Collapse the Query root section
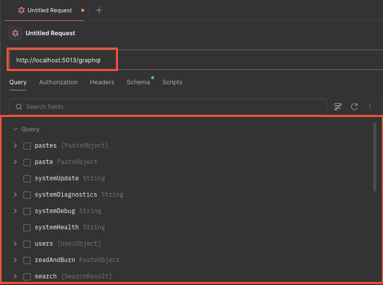383x285 pixels. [15, 129]
